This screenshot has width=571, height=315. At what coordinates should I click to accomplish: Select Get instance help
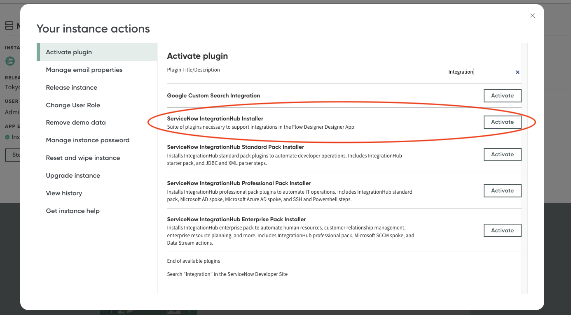point(73,211)
